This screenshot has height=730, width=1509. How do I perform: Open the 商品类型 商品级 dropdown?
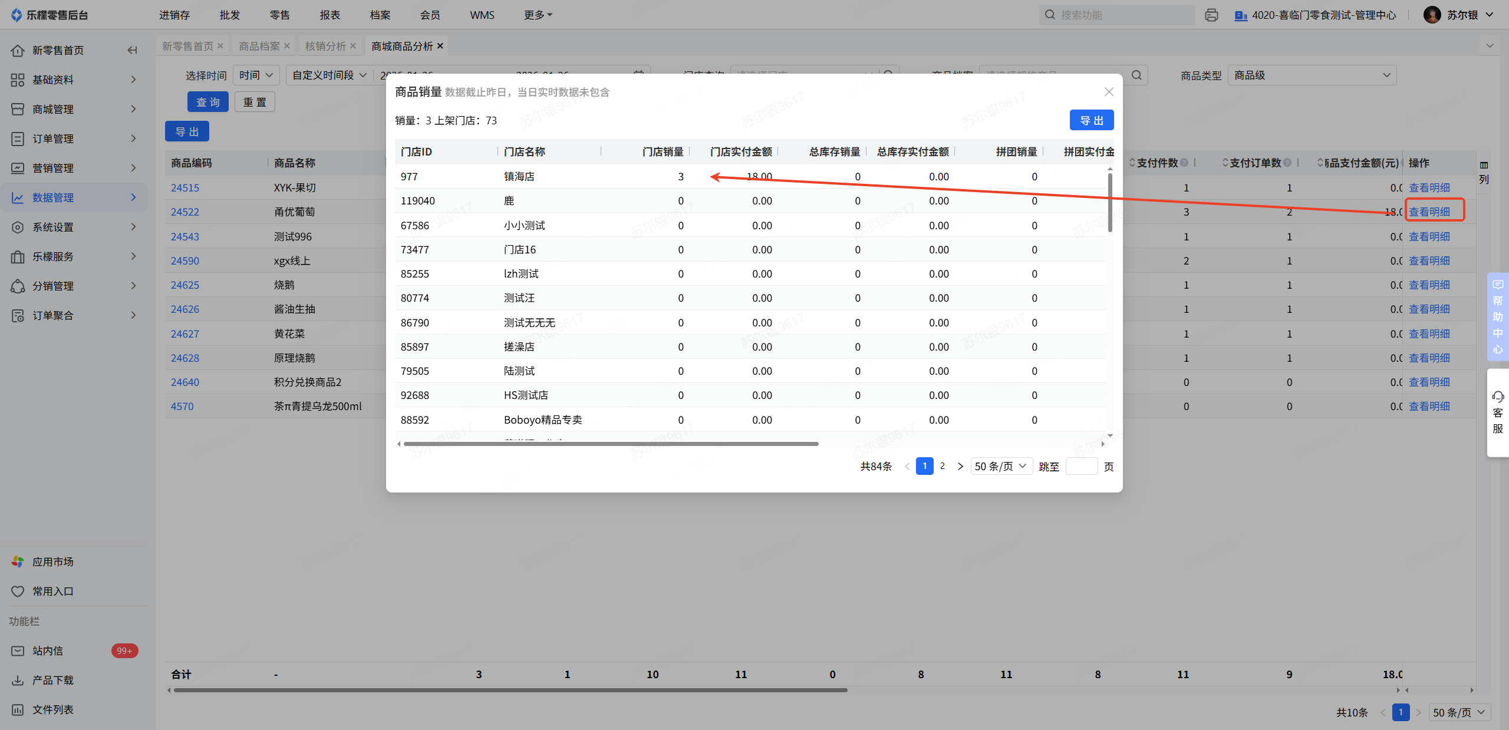coord(1312,75)
